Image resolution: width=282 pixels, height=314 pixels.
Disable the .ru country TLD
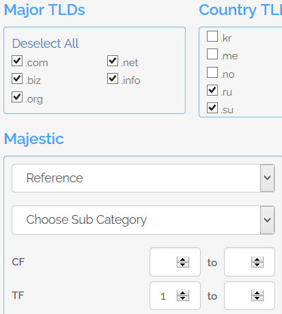tap(212, 90)
